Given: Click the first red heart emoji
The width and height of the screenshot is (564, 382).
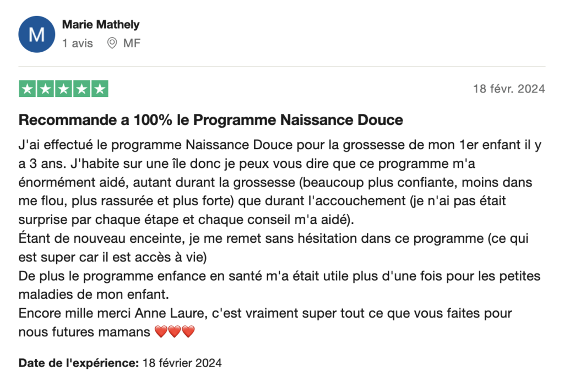Looking at the screenshot, I should (x=161, y=331).
